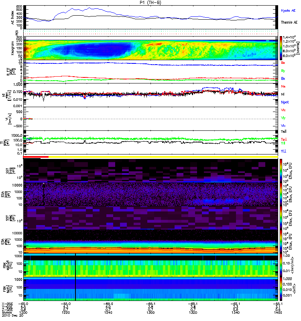301x321 pixels.
Task: Click the red Te perpendicular label
Action: coord(284,139)
